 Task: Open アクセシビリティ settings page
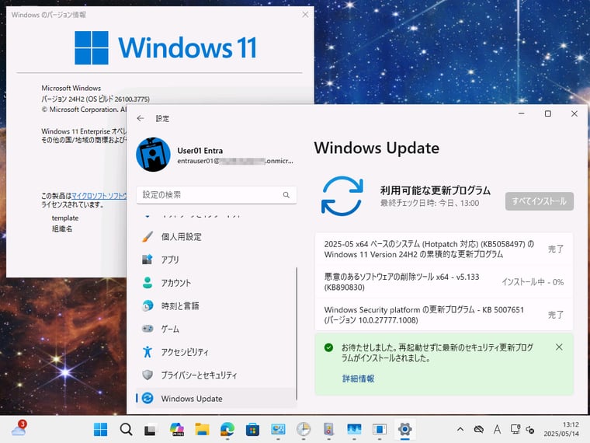(217, 352)
